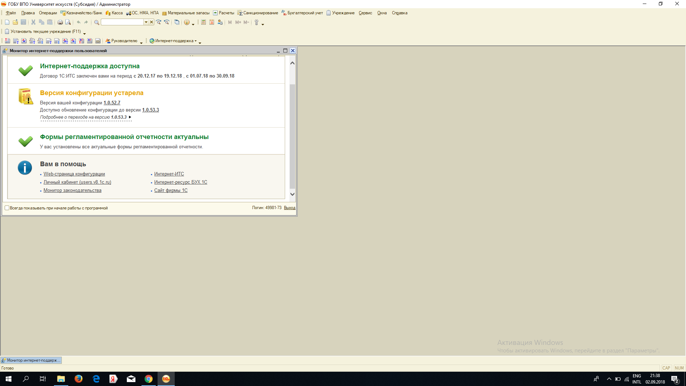Click the Paste clipboard icon
Image resolution: width=686 pixels, height=386 pixels.
(x=50, y=22)
